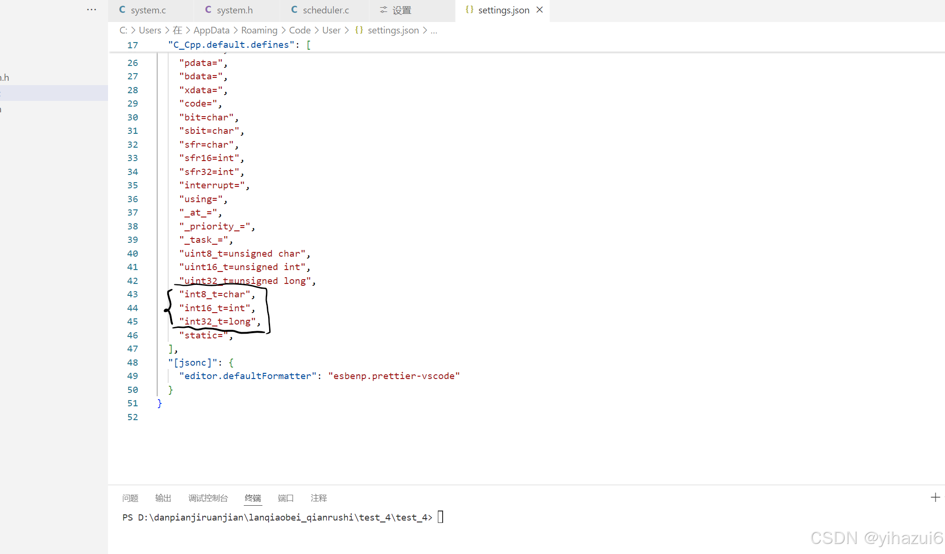Open the 调试控制台 panel tab
Viewport: 945px width, 554px height.
pyautogui.click(x=208, y=498)
